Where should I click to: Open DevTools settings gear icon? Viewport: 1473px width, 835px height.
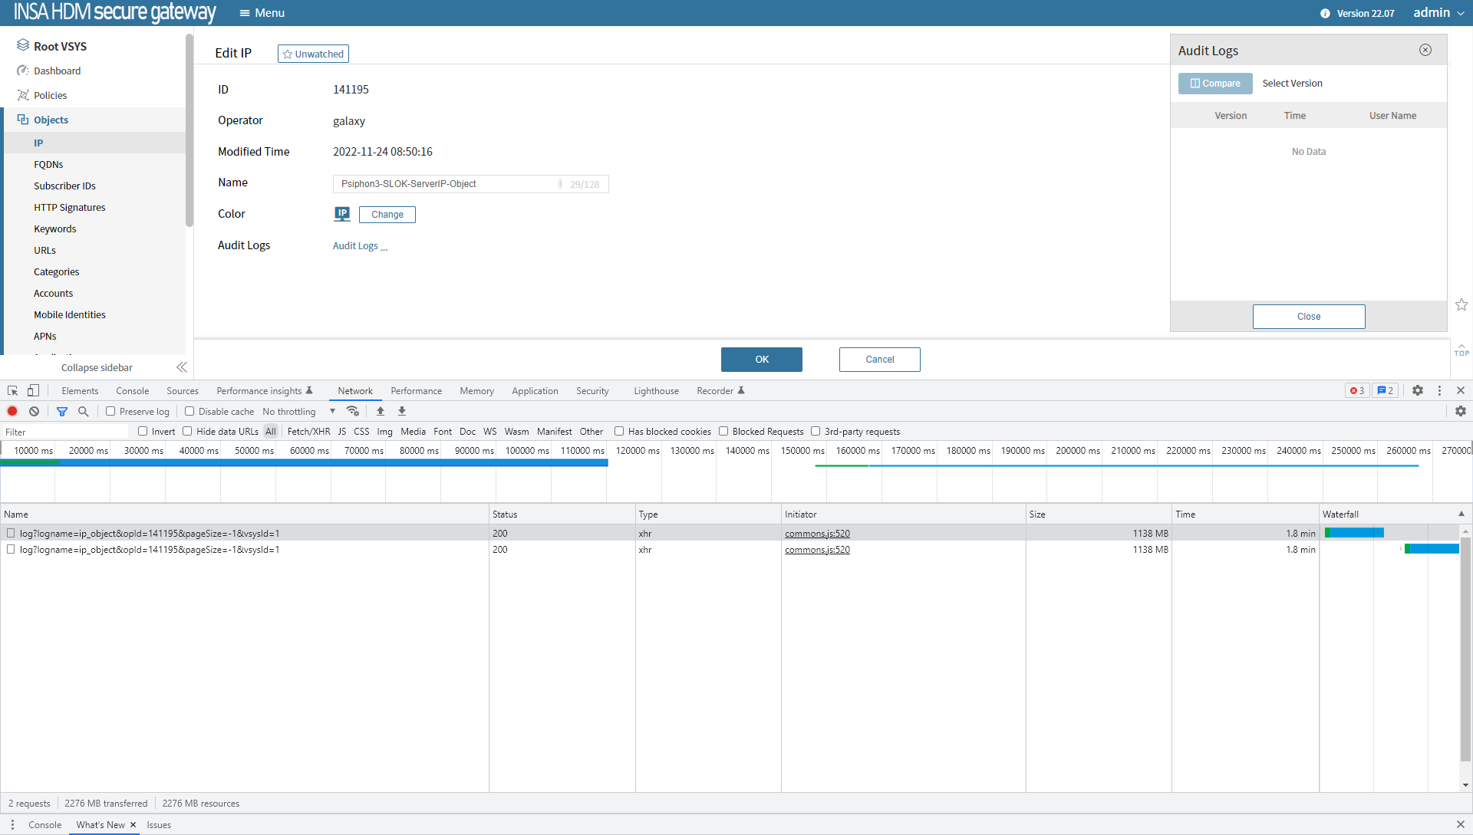1418,391
